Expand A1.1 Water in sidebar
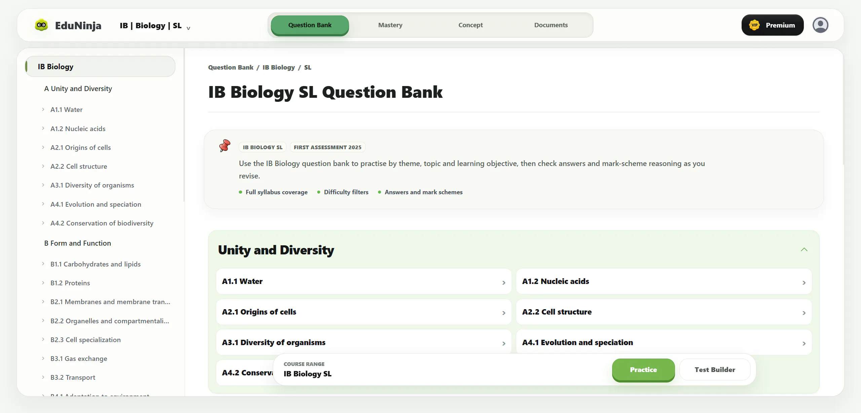This screenshot has height=413, width=861. pos(43,109)
